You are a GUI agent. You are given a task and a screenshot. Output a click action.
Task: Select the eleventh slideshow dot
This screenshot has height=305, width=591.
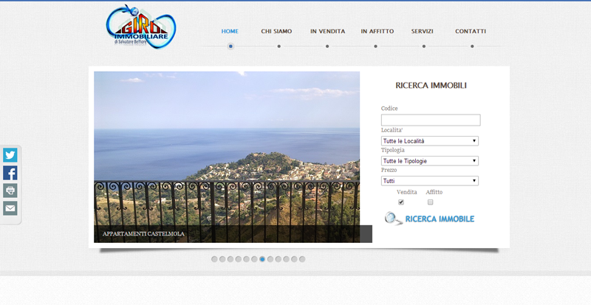pyautogui.click(x=294, y=259)
